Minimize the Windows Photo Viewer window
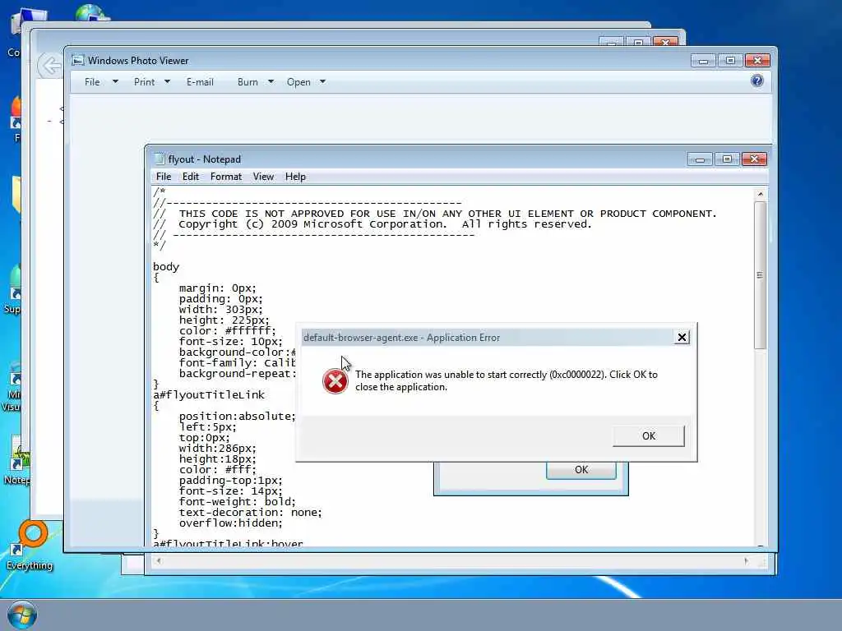The height and width of the screenshot is (631, 842). [x=703, y=61]
